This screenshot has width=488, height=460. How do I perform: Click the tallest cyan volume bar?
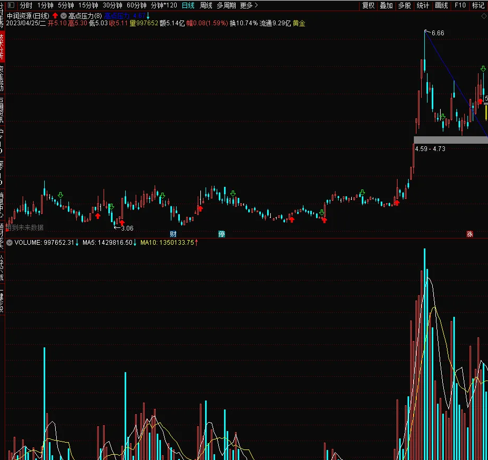coord(424,354)
